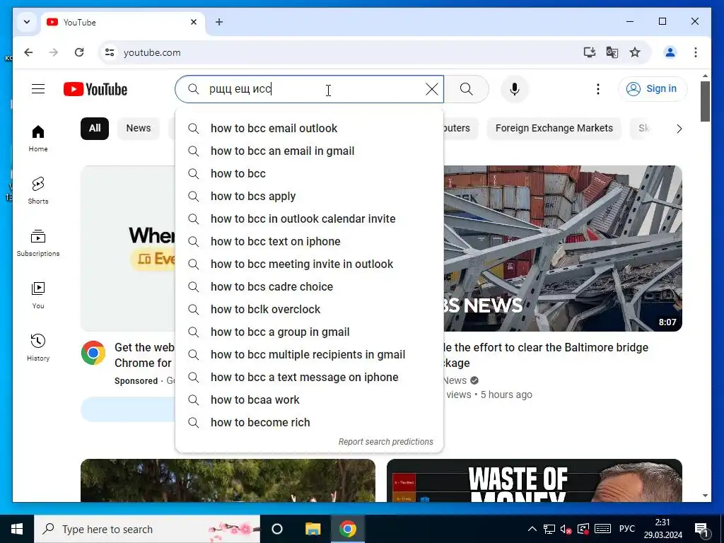Start voice search with the microphone
Screen dimensions: 724x543
[x=515, y=89]
